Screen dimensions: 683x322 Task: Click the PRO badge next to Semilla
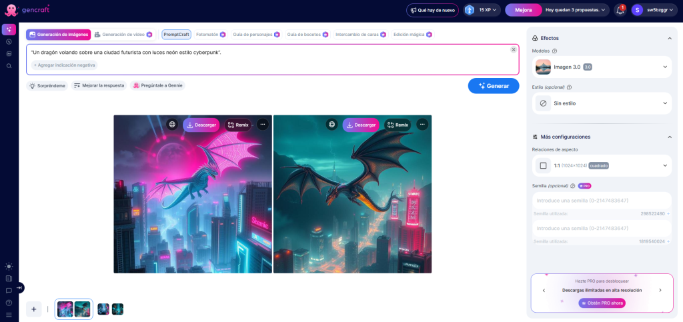point(584,186)
